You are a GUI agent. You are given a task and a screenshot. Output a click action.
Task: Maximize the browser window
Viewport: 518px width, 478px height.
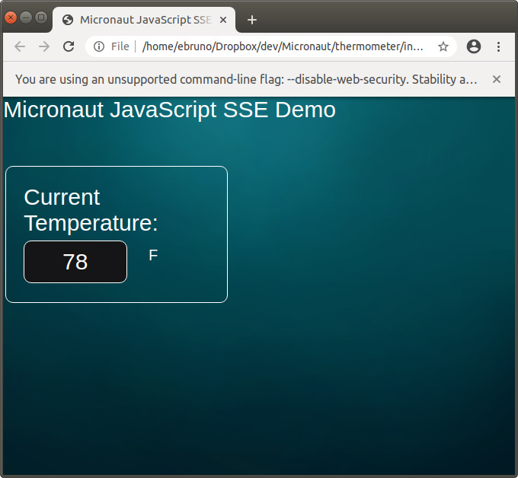[41, 18]
